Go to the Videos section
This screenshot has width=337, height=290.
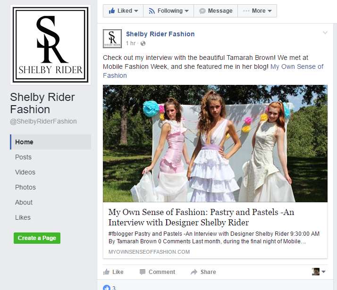click(25, 172)
